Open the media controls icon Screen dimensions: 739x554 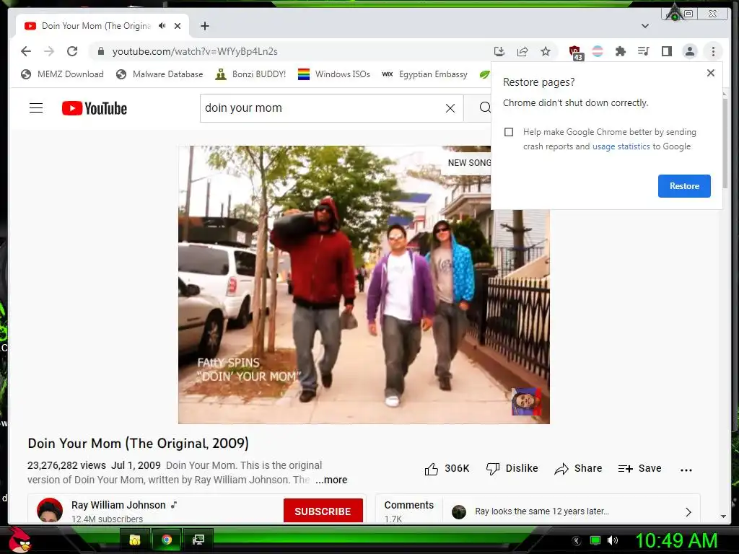point(643,51)
